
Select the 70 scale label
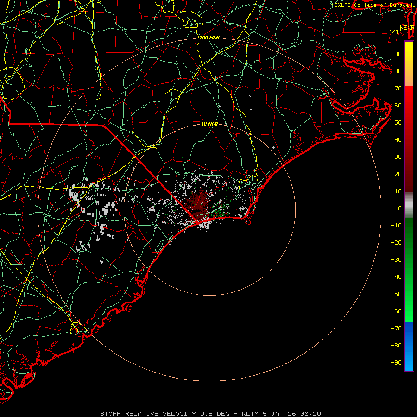click(x=398, y=88)
